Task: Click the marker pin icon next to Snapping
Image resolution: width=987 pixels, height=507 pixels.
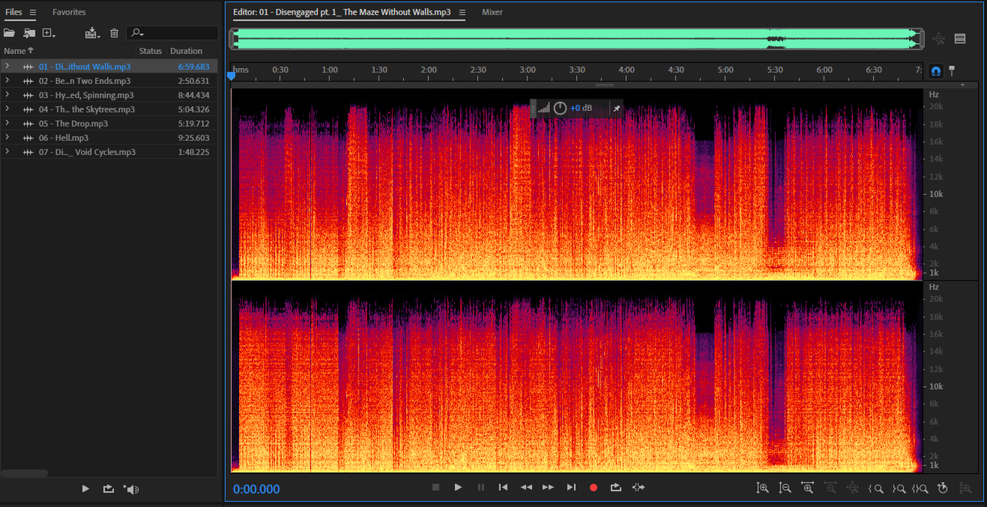Action: 952,71
